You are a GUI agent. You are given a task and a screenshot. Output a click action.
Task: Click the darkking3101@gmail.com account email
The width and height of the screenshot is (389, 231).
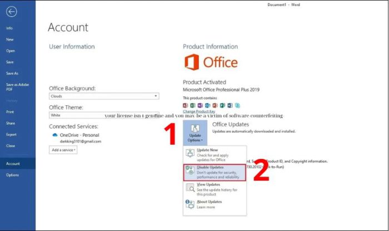81,141
